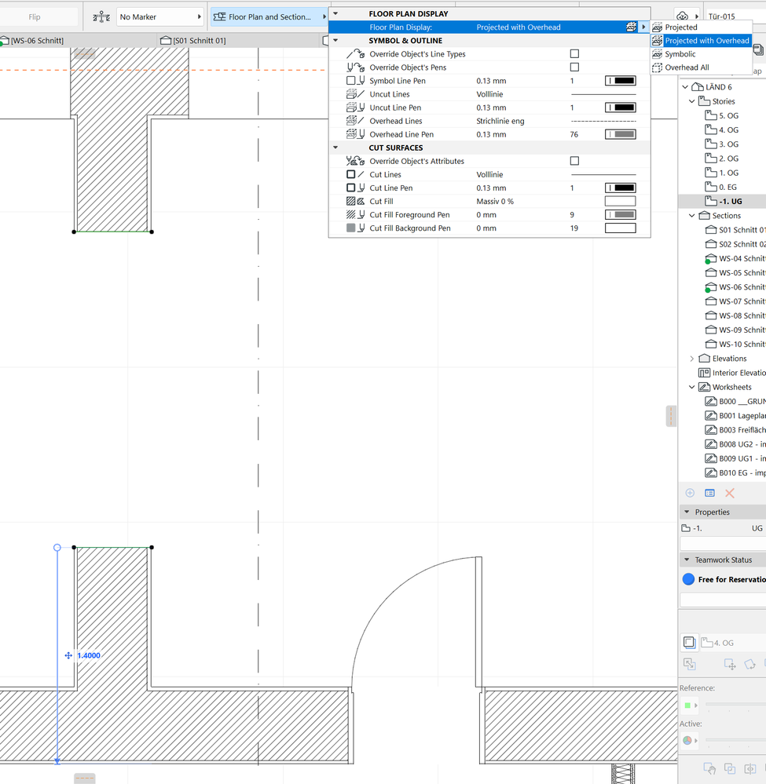The height and width of the screenshot is (784, 766).
Task: Open Interior Elevations item
Action: pos(732,373)
